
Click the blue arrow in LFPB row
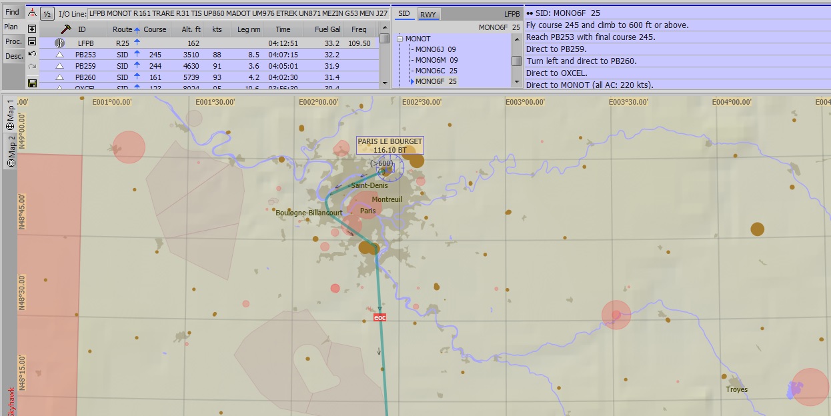click(137, 43)
